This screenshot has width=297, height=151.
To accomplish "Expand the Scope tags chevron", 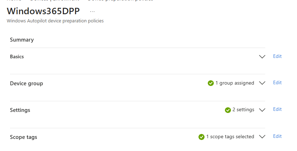I will 262,137.
